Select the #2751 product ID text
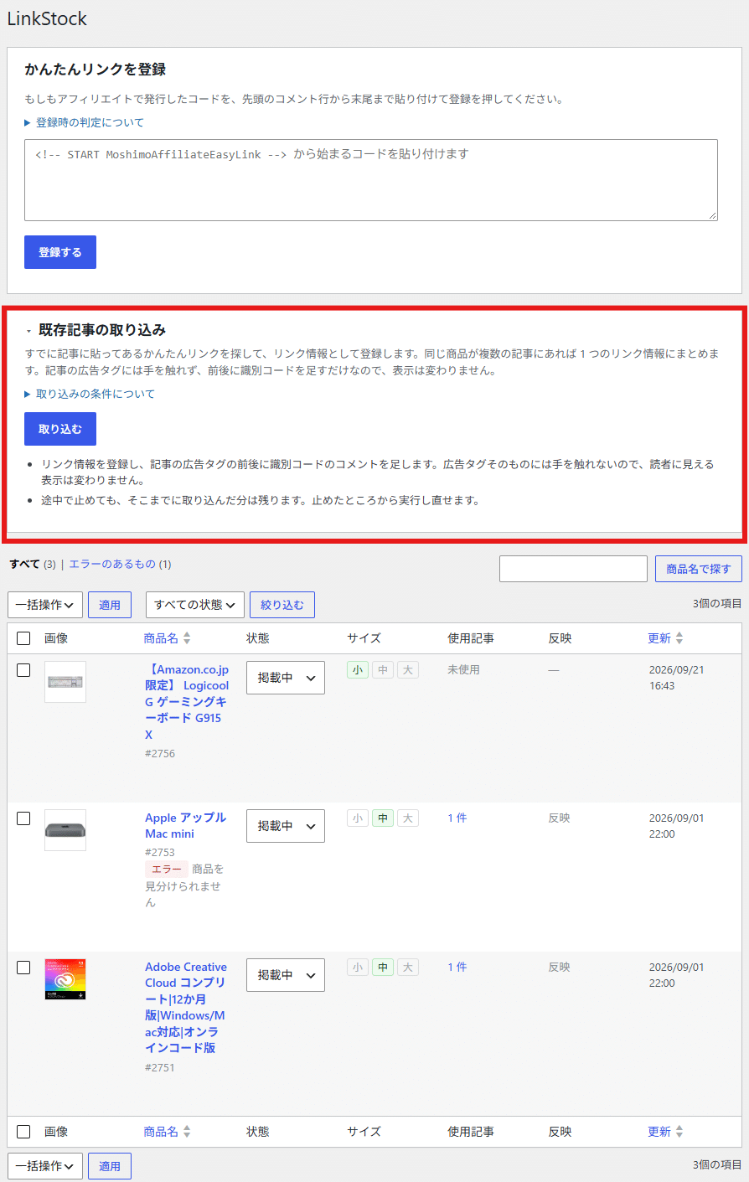The image size is (749, 1182). coord(160,1068)
